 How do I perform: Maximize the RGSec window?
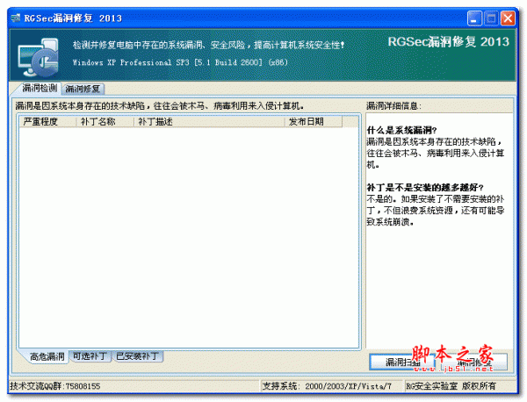[x=491, y=18]
